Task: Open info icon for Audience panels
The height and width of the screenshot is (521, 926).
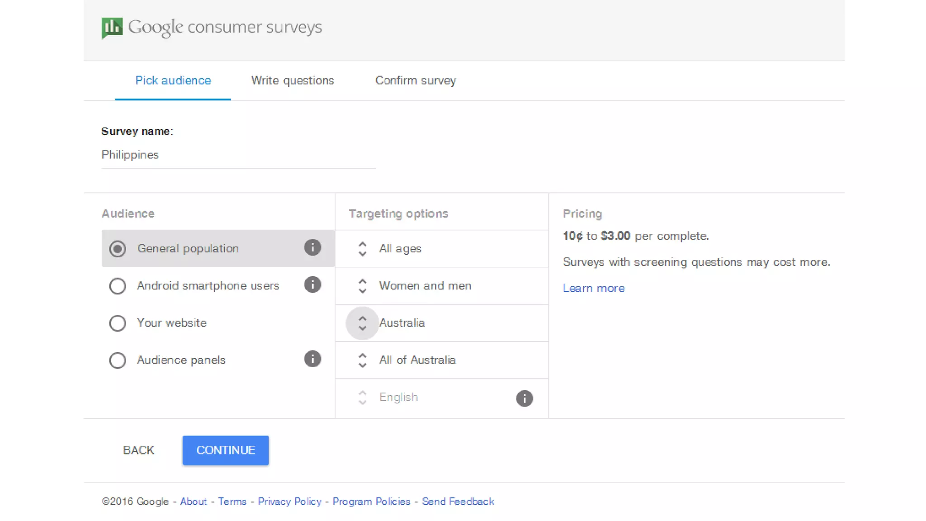Action: (x=312, y=359)
